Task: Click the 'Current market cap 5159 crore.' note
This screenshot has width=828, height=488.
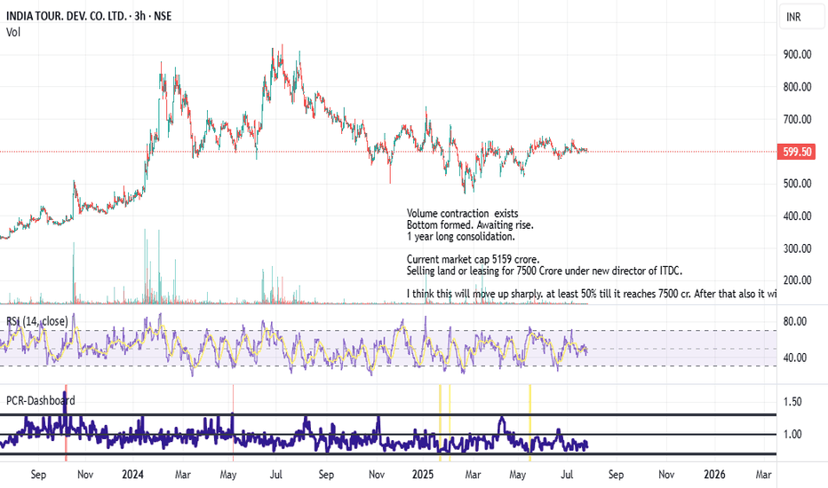Action: 474,259
